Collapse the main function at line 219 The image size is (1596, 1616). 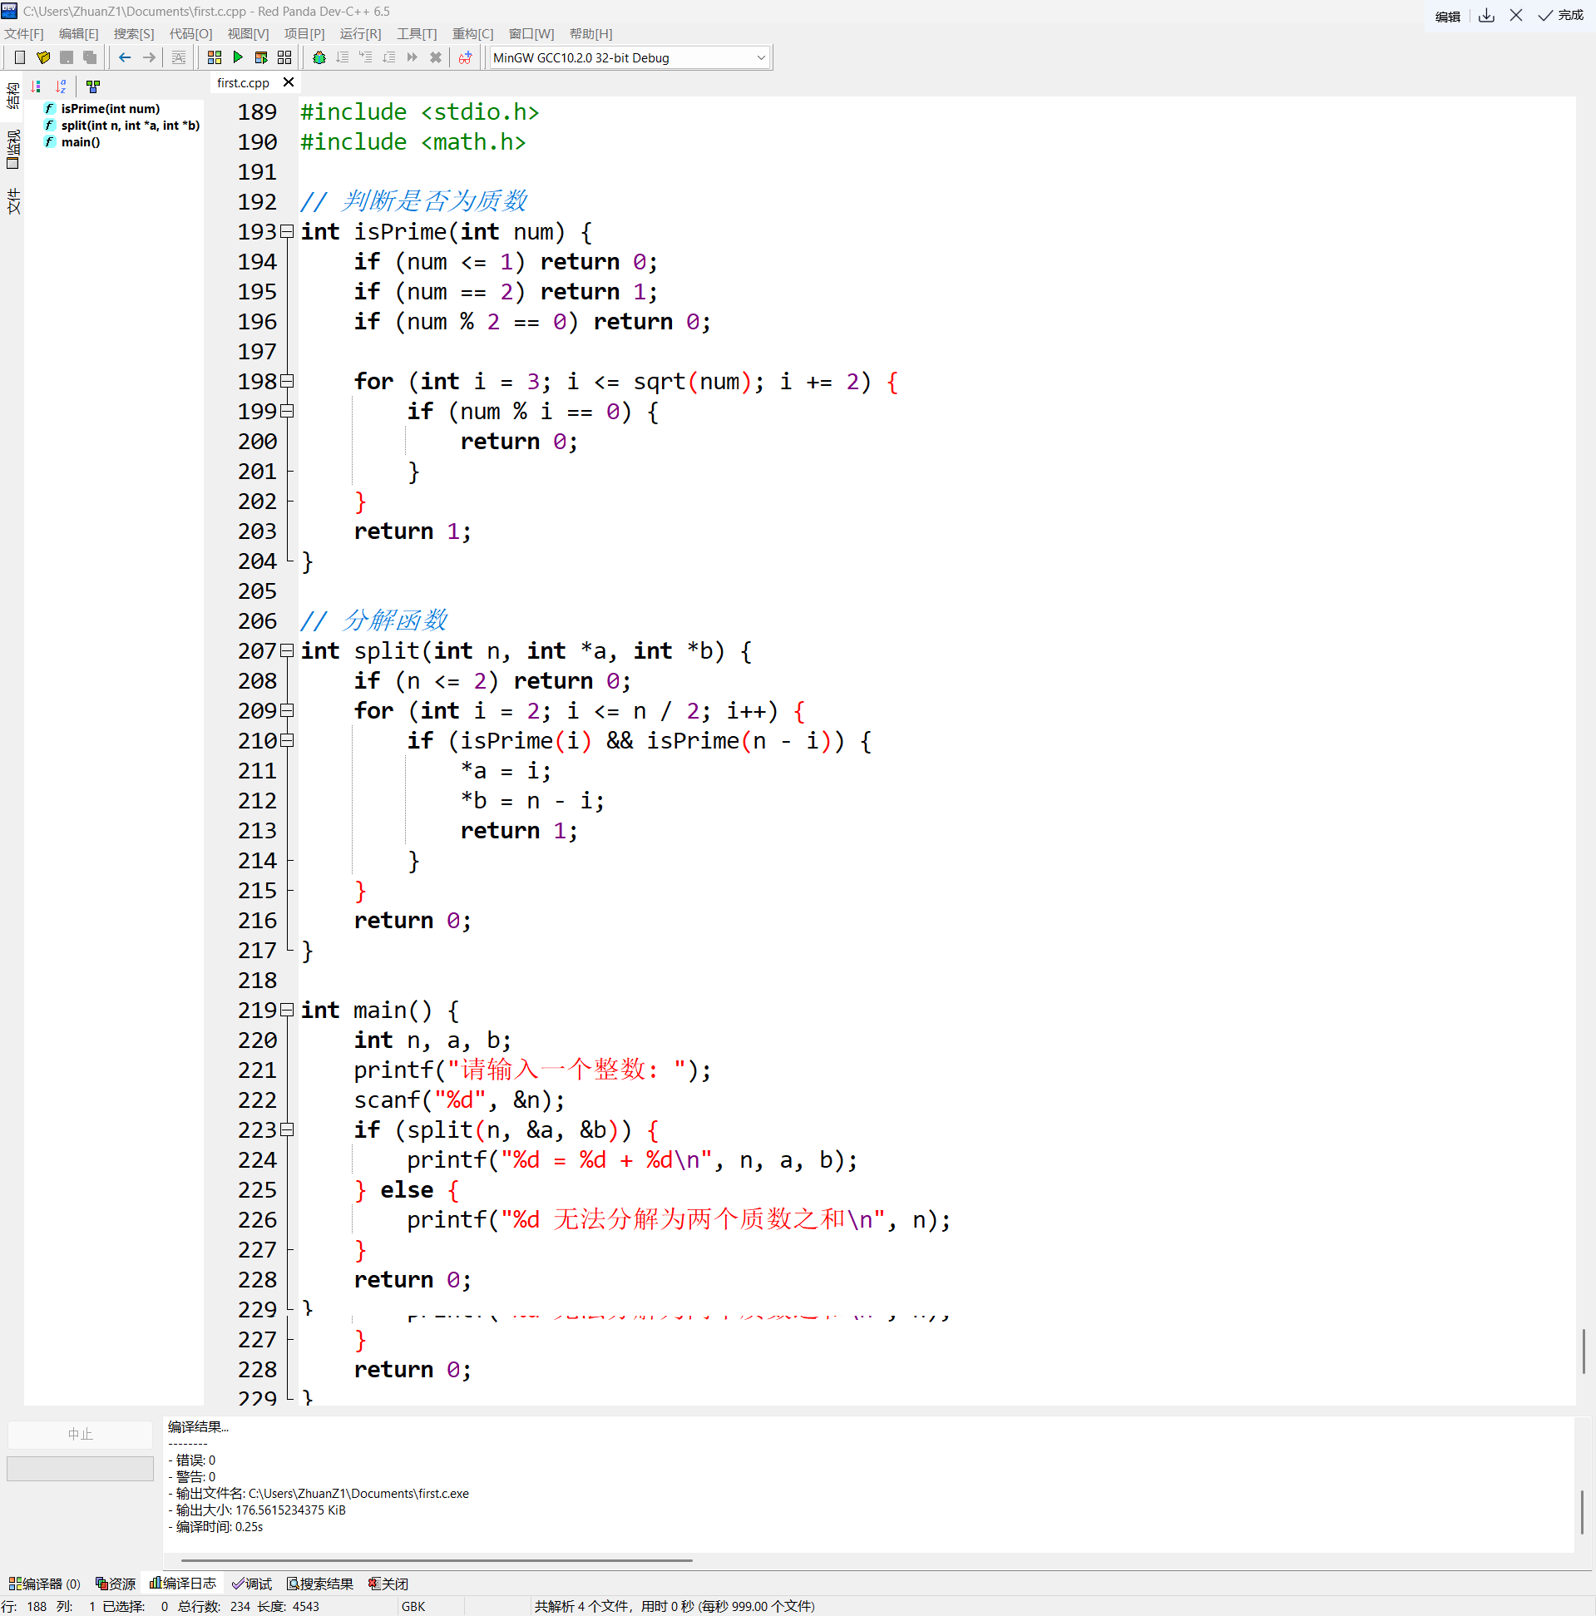click(x=287, y=1011)
